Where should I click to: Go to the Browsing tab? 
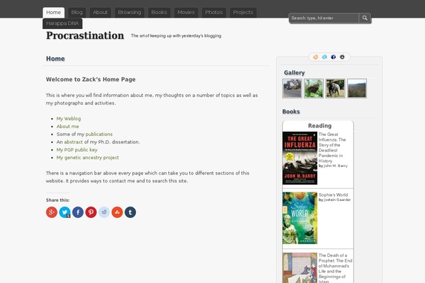point(130,13)
